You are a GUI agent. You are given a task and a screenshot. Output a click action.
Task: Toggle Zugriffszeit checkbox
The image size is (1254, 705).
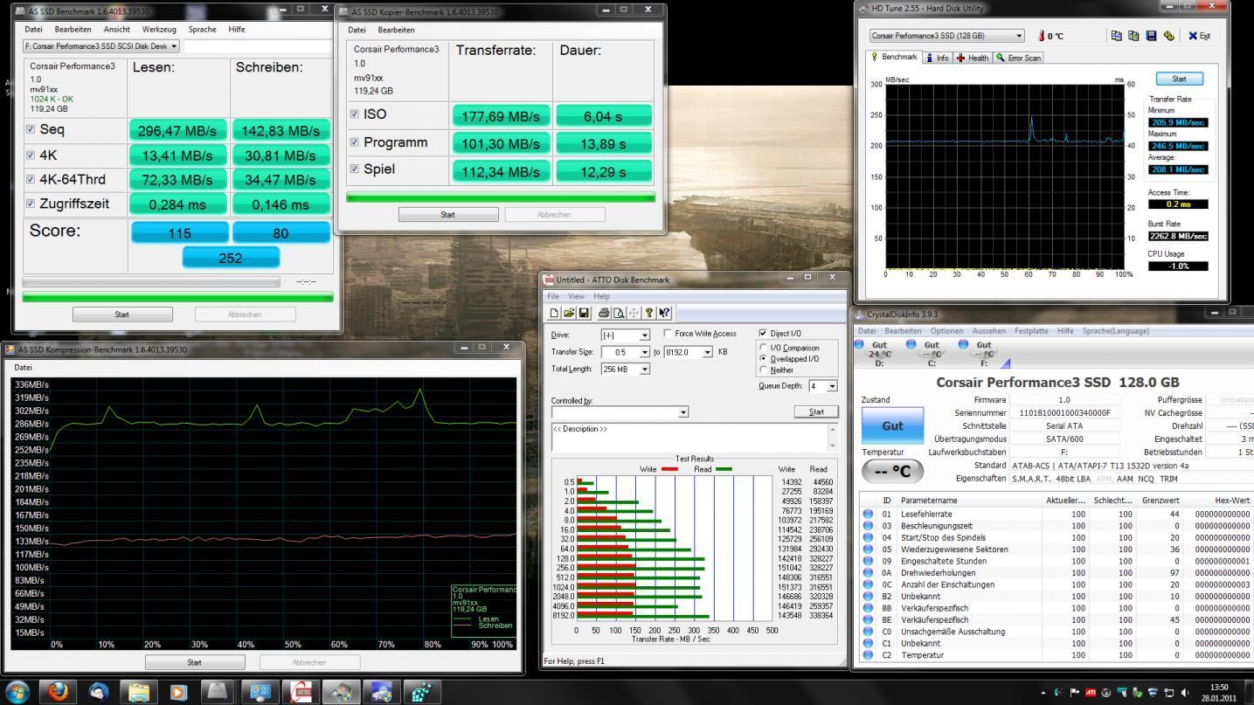click(31, 204)
